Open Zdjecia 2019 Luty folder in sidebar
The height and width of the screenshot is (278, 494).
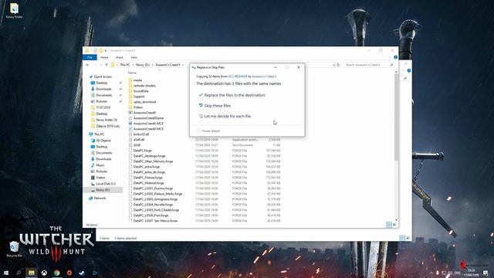click(105, 126)
